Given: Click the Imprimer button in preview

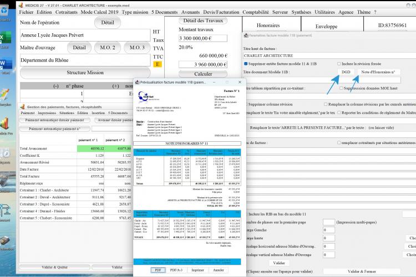Looking at the screenshot, I should 197,270.
